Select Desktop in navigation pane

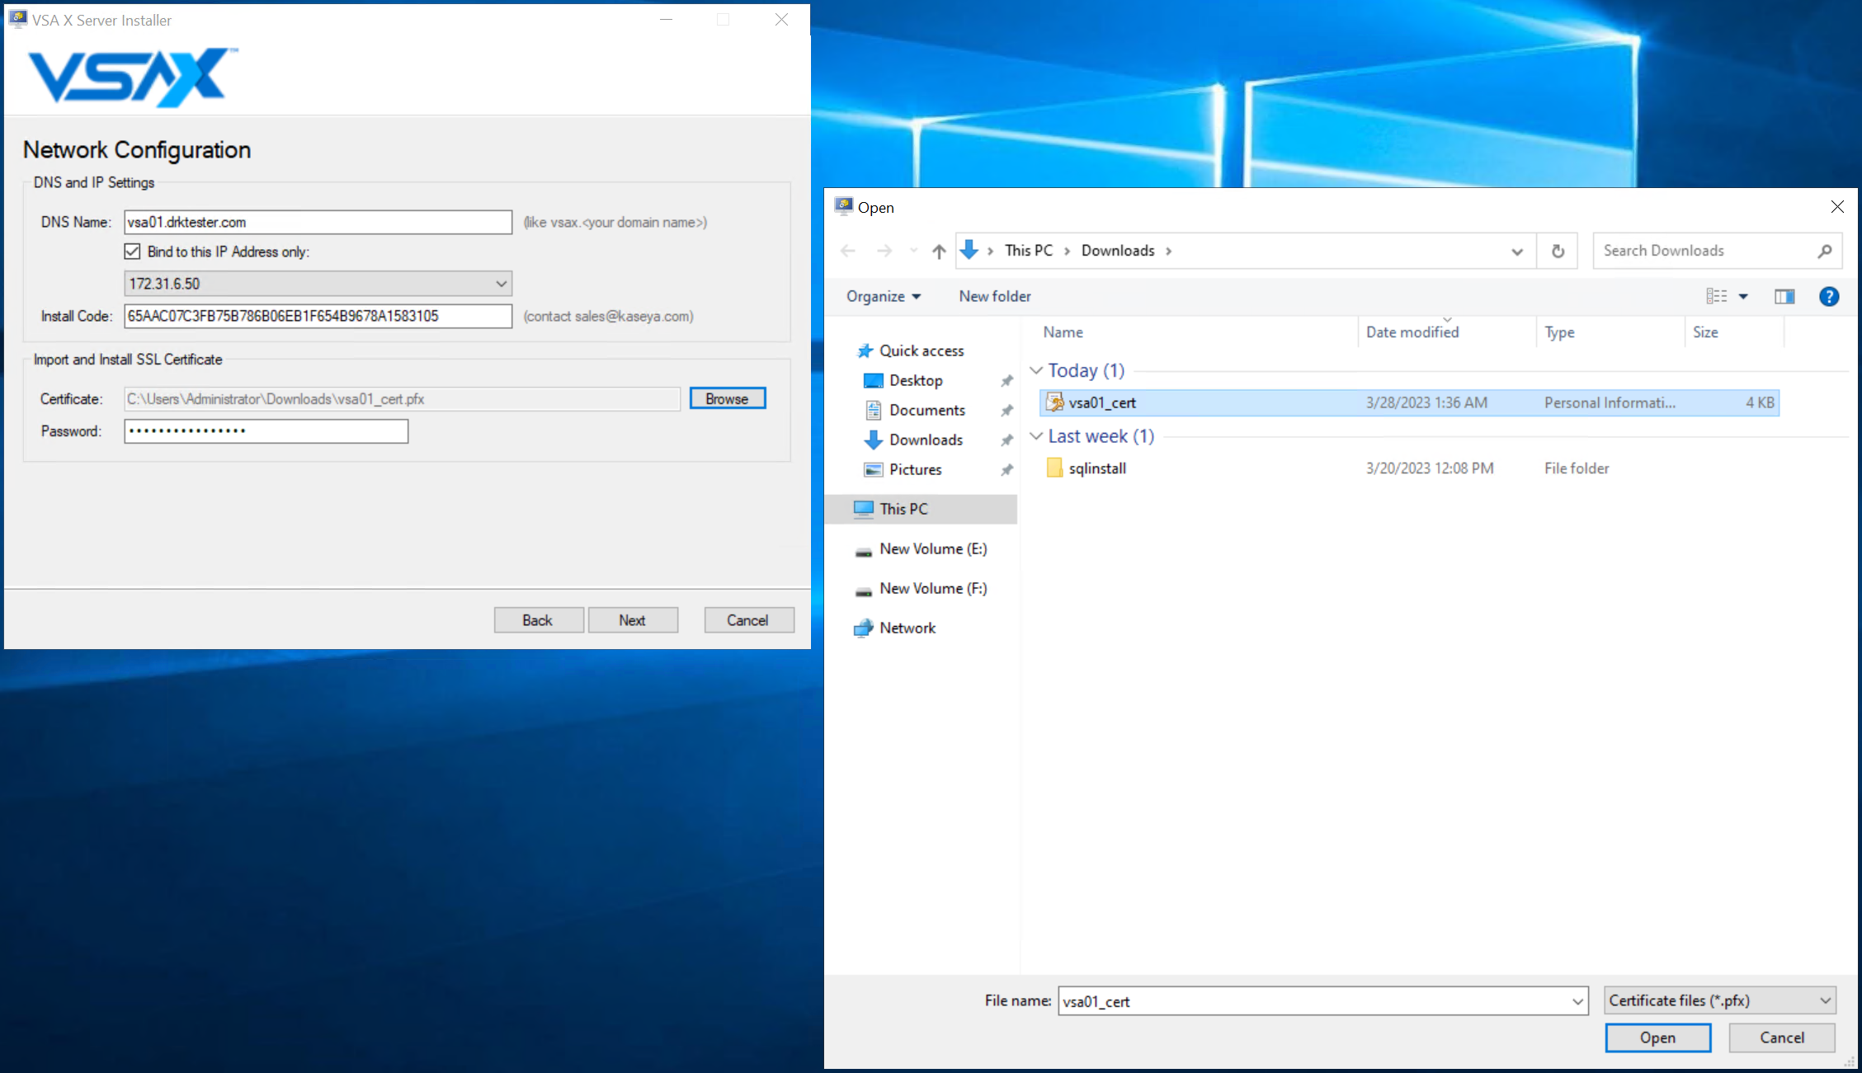(x=916, y=380)
